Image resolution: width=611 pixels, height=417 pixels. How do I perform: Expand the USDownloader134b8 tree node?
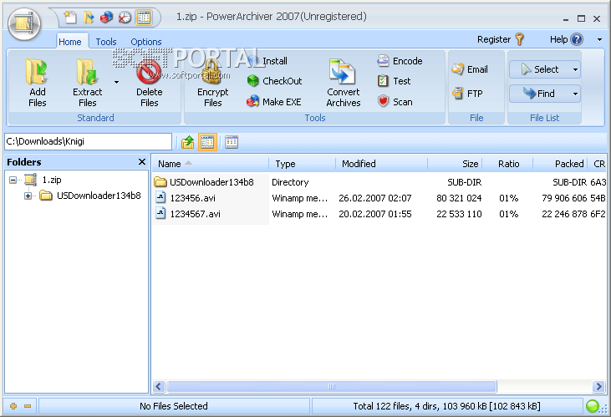[28, 196]
